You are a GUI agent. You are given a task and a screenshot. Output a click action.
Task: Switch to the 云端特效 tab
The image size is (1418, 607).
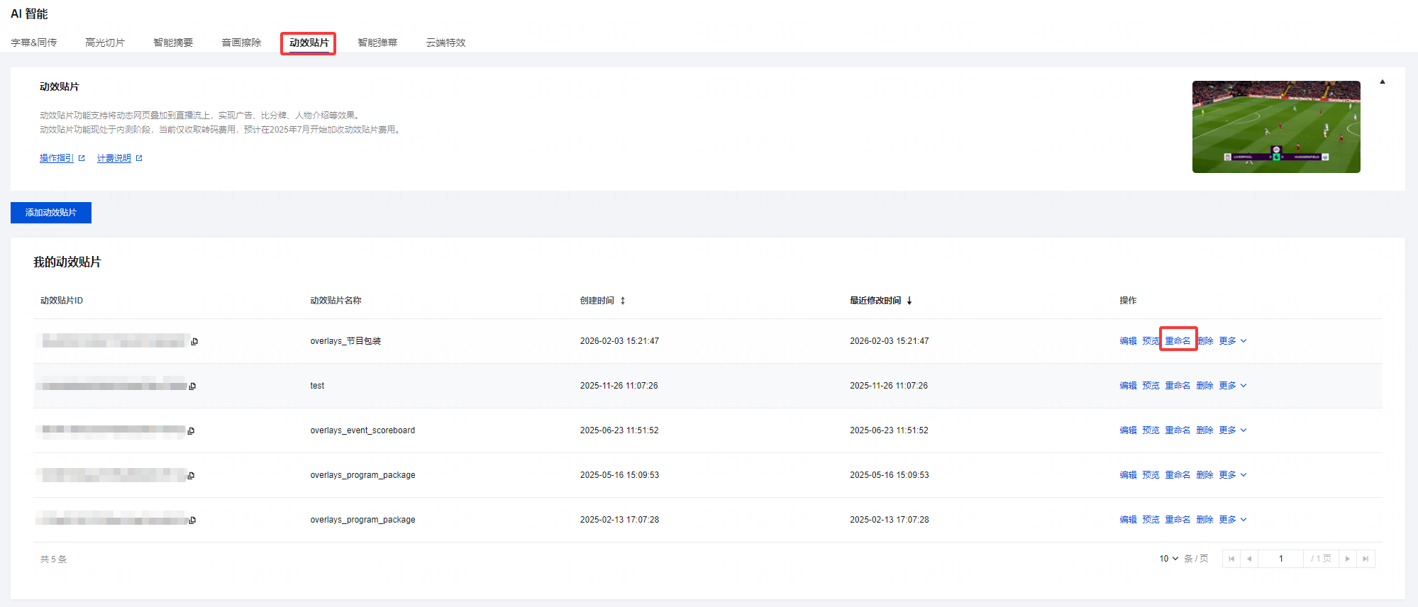point(445,43)
